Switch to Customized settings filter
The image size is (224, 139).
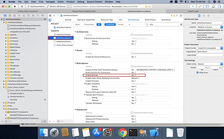pos(89,25)
